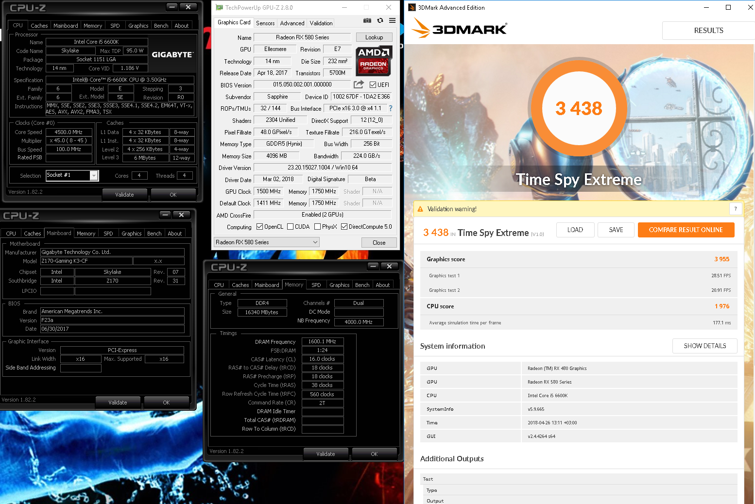The image size is (755, 504).
Task: Click OK in CPU-Z CPU window
Action: (173, 195)
